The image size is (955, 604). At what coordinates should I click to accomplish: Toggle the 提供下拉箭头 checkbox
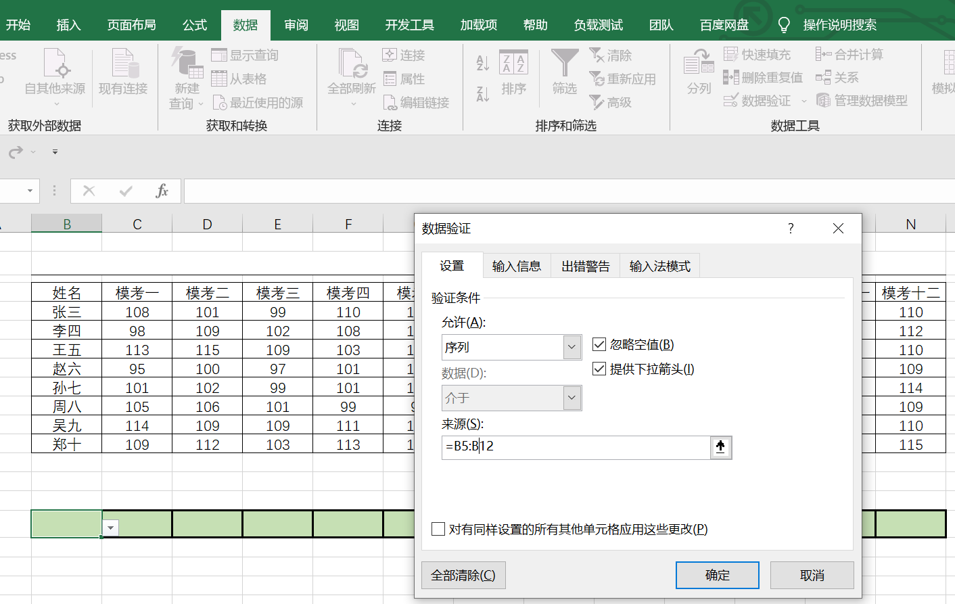tap(599, 369)
